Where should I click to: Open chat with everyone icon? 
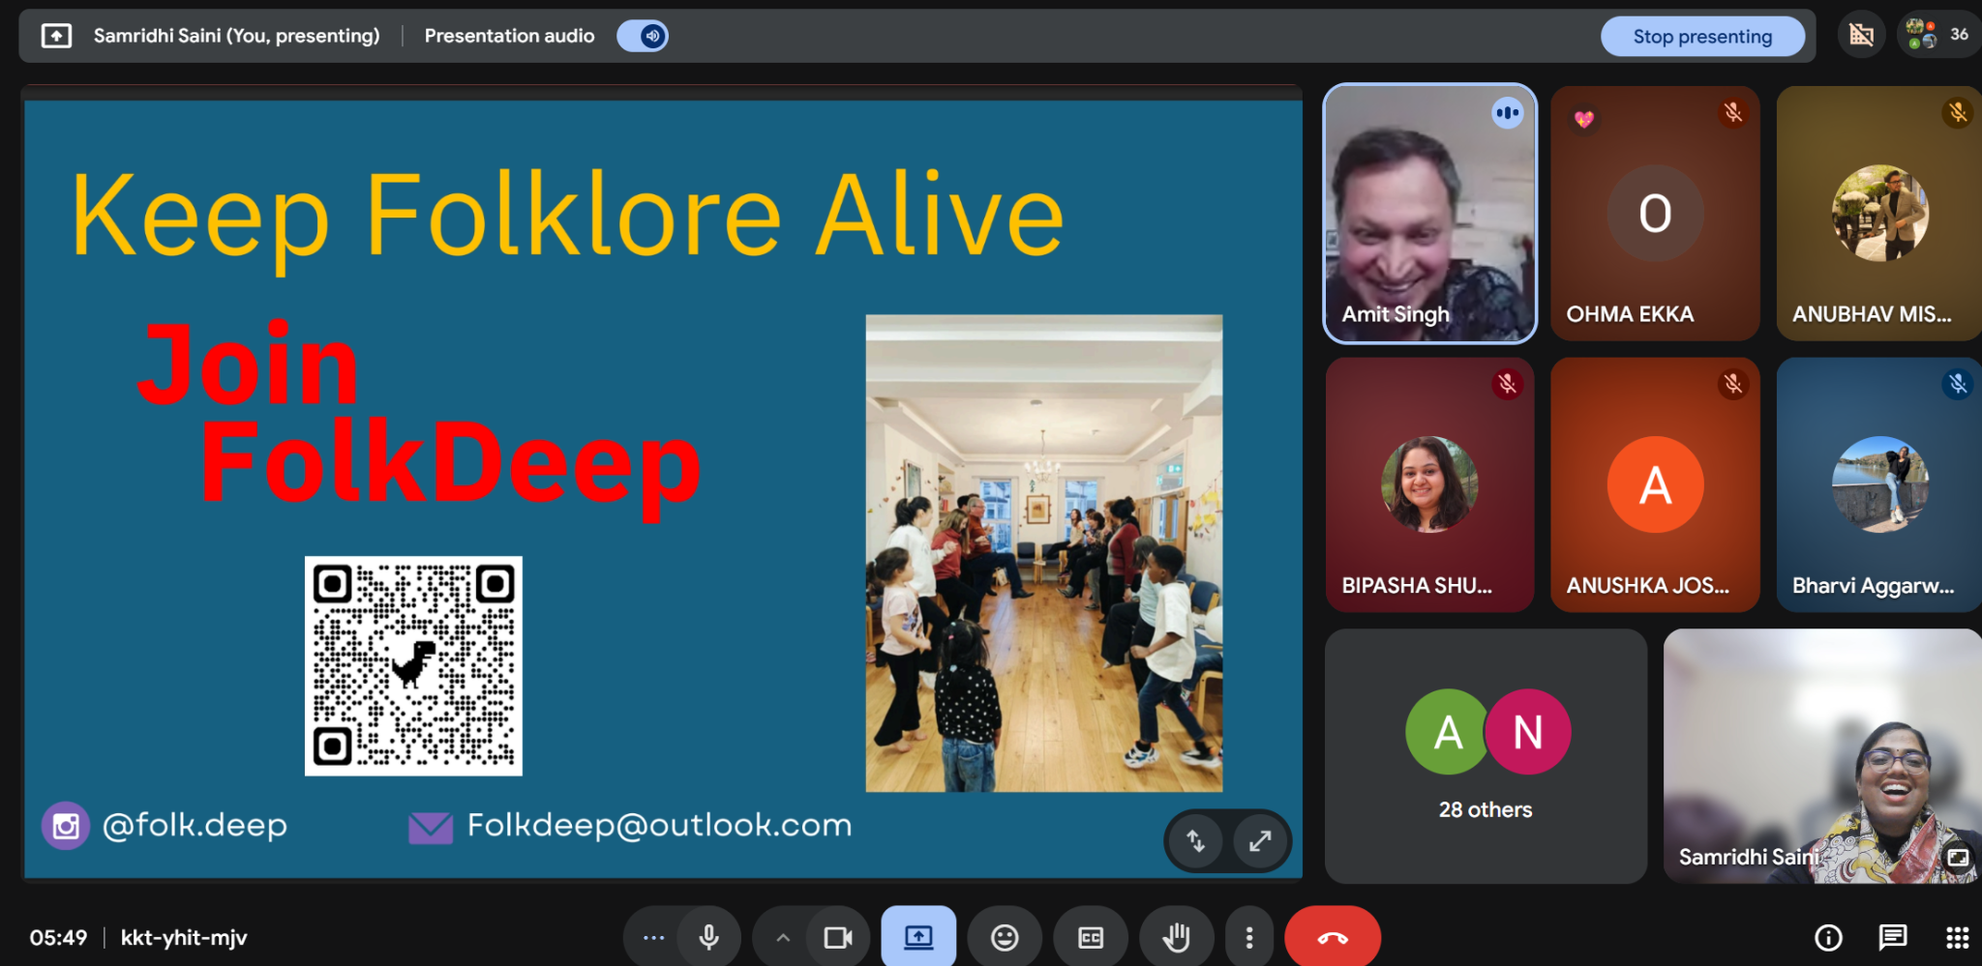pos(1893,937)
